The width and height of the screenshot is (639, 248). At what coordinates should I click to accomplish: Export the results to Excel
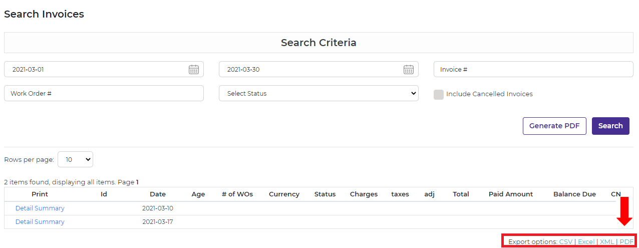click(586, 242)
